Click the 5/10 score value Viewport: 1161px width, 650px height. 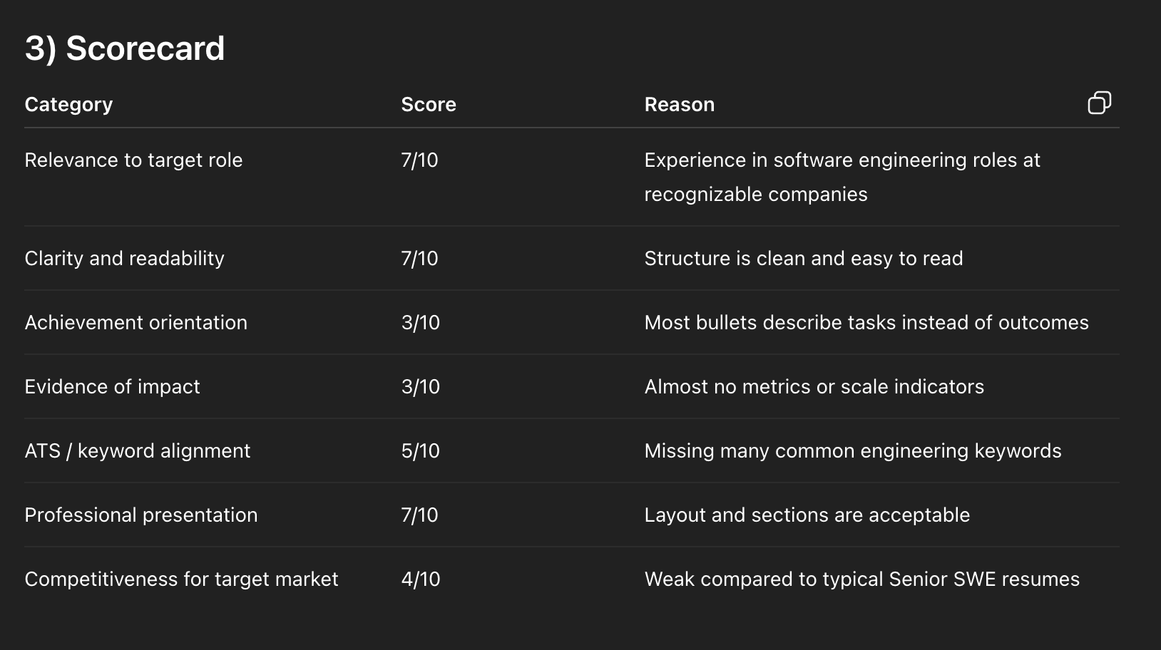pyautogui.click(x=420, y=451)
